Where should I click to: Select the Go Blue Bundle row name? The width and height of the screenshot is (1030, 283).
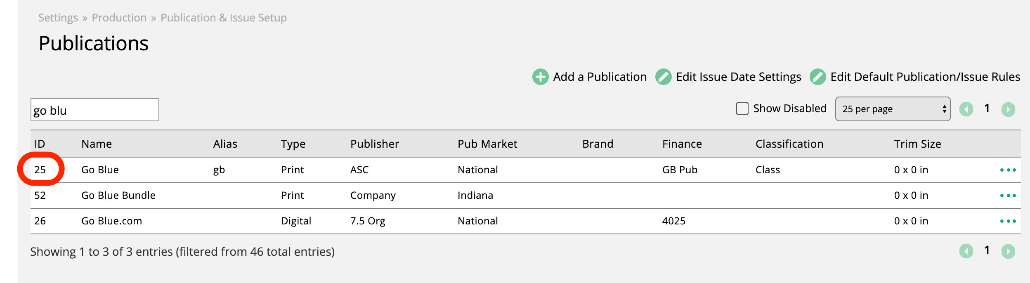(118, 196)
